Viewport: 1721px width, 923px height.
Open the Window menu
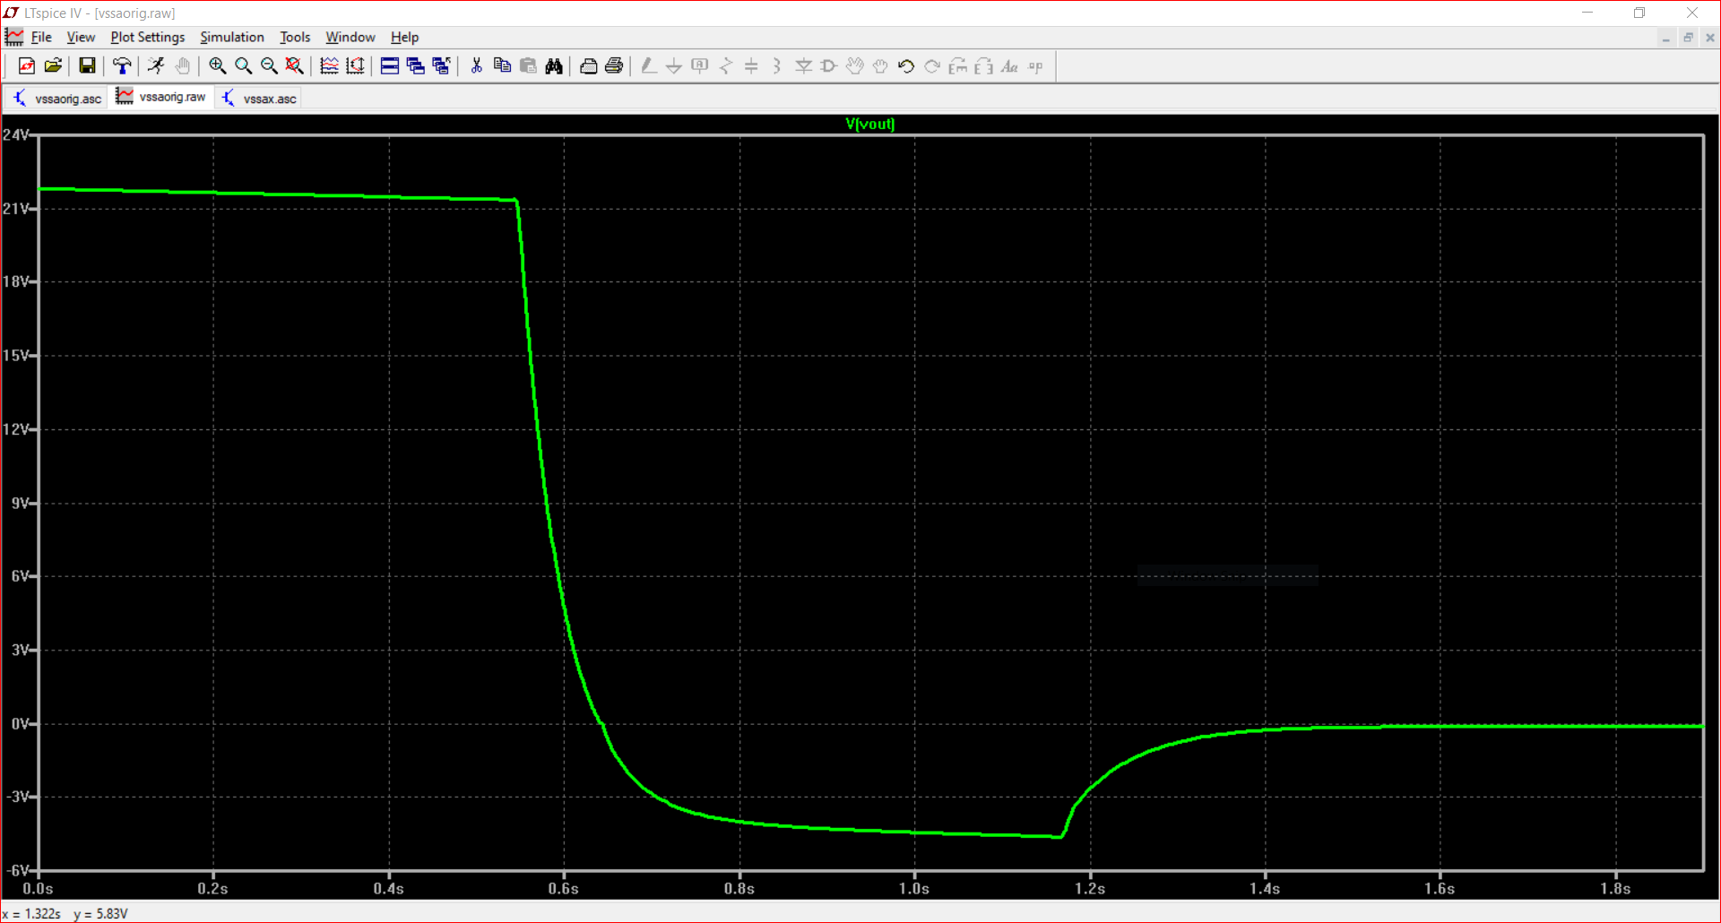click(x=350, y=37)
